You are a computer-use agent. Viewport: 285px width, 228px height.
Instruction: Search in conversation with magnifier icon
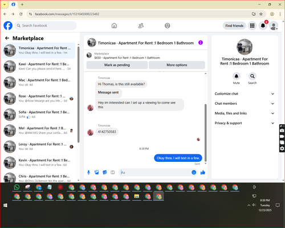(253, 76)
